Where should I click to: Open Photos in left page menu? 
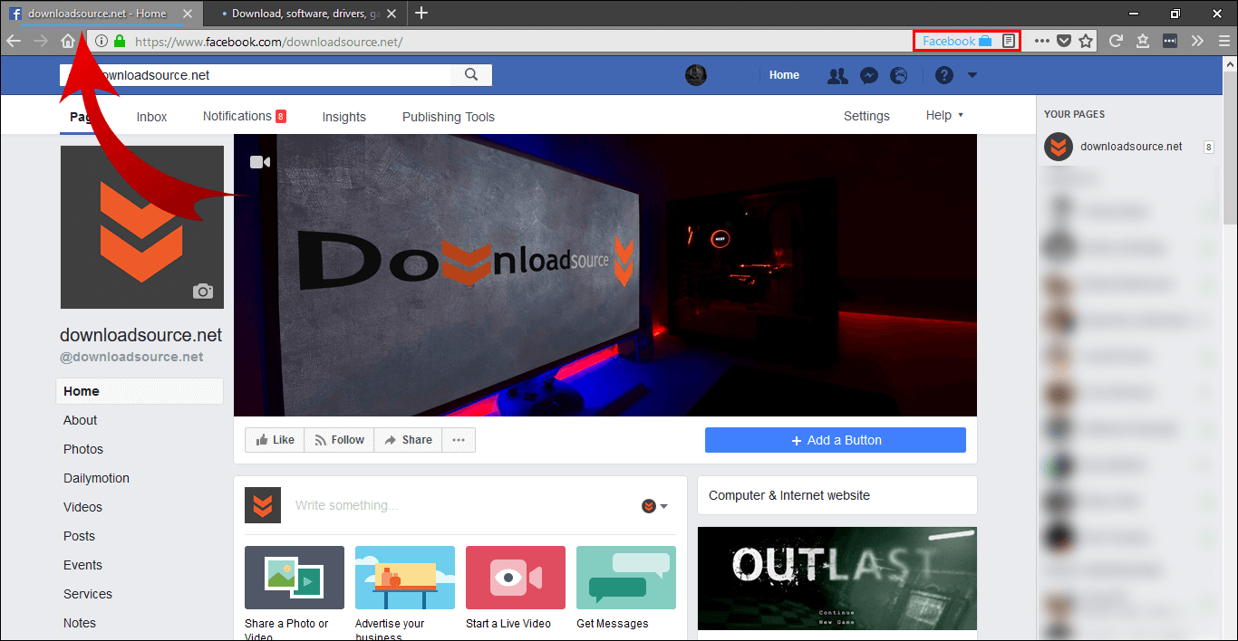tap(83, 449)
